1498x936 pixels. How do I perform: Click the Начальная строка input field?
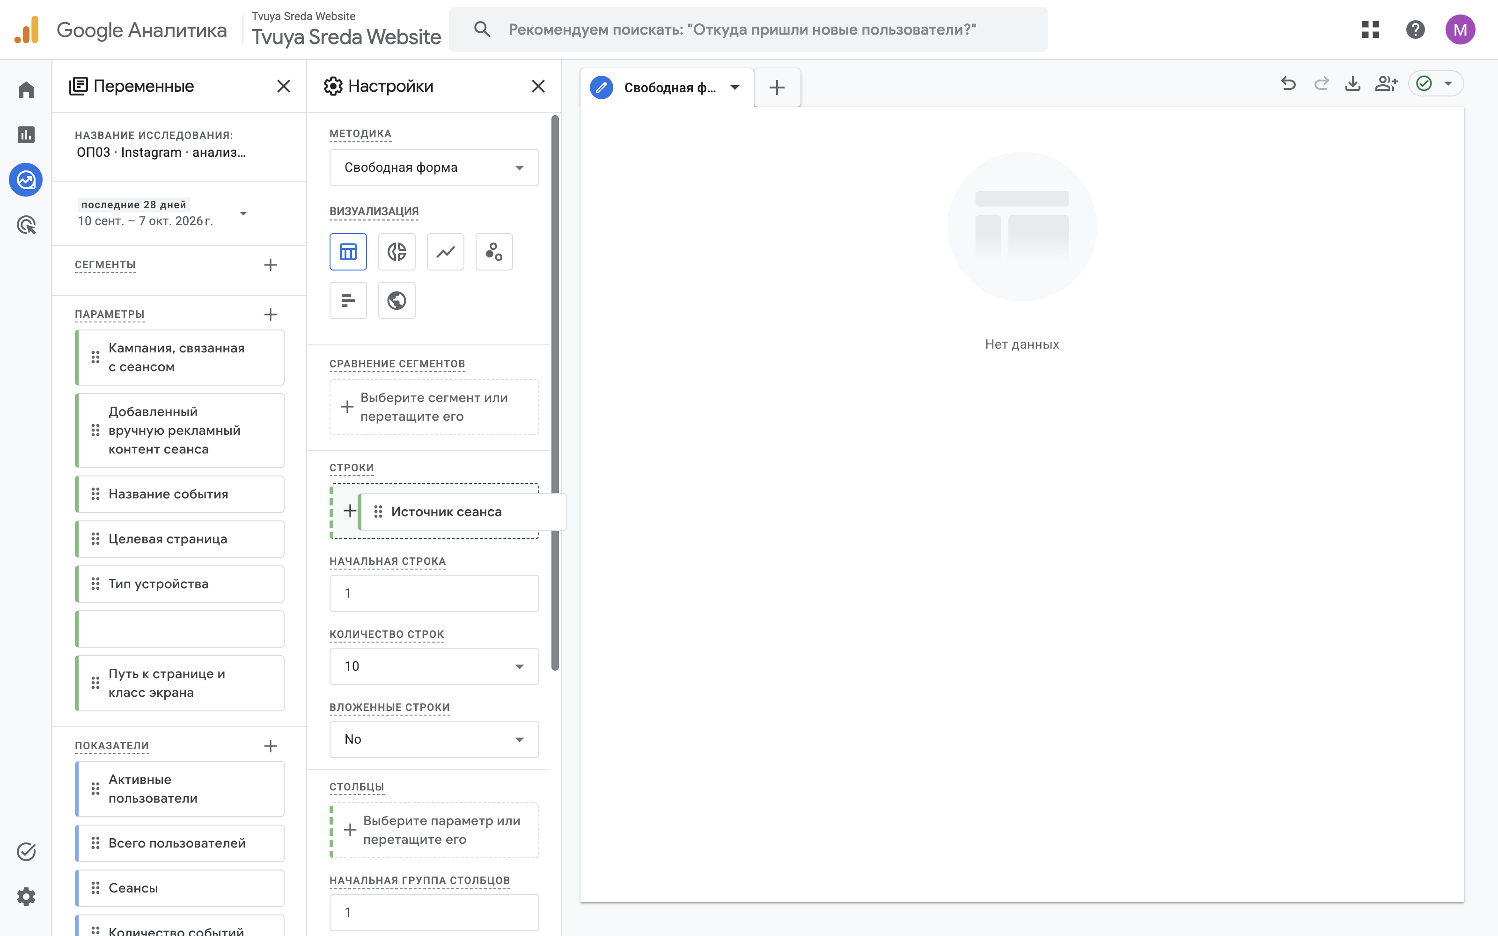pos(434,593)
